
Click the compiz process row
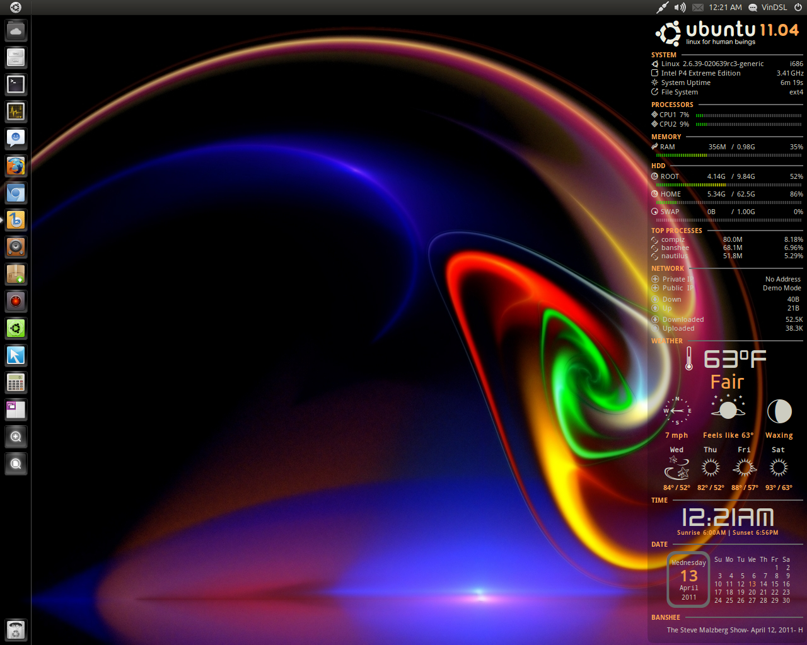coord(727,239)
